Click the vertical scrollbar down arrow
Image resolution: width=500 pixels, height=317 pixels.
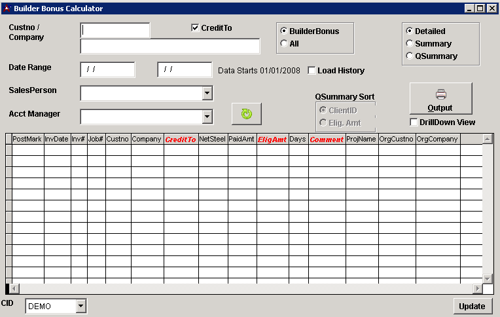tap(487, 278)
